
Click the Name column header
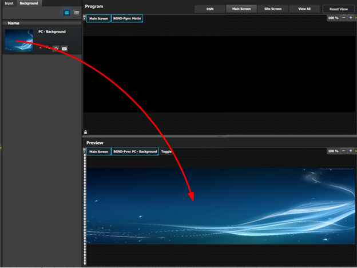click(x=42, y=23)
